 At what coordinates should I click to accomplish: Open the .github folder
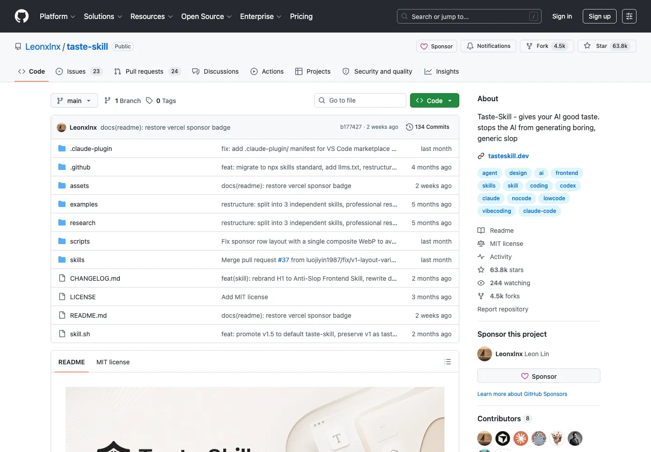[x=80, y=167]
